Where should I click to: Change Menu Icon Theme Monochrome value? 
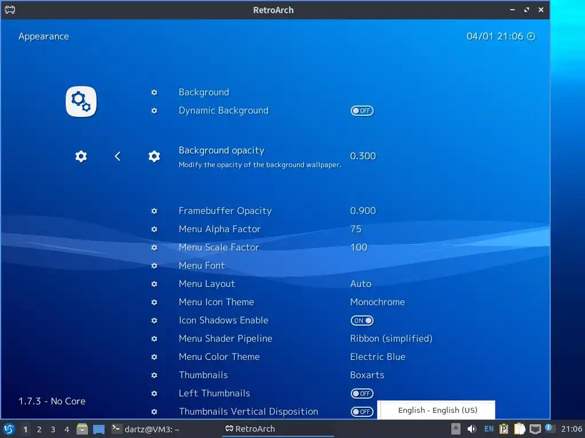click(x=377, y=302)
